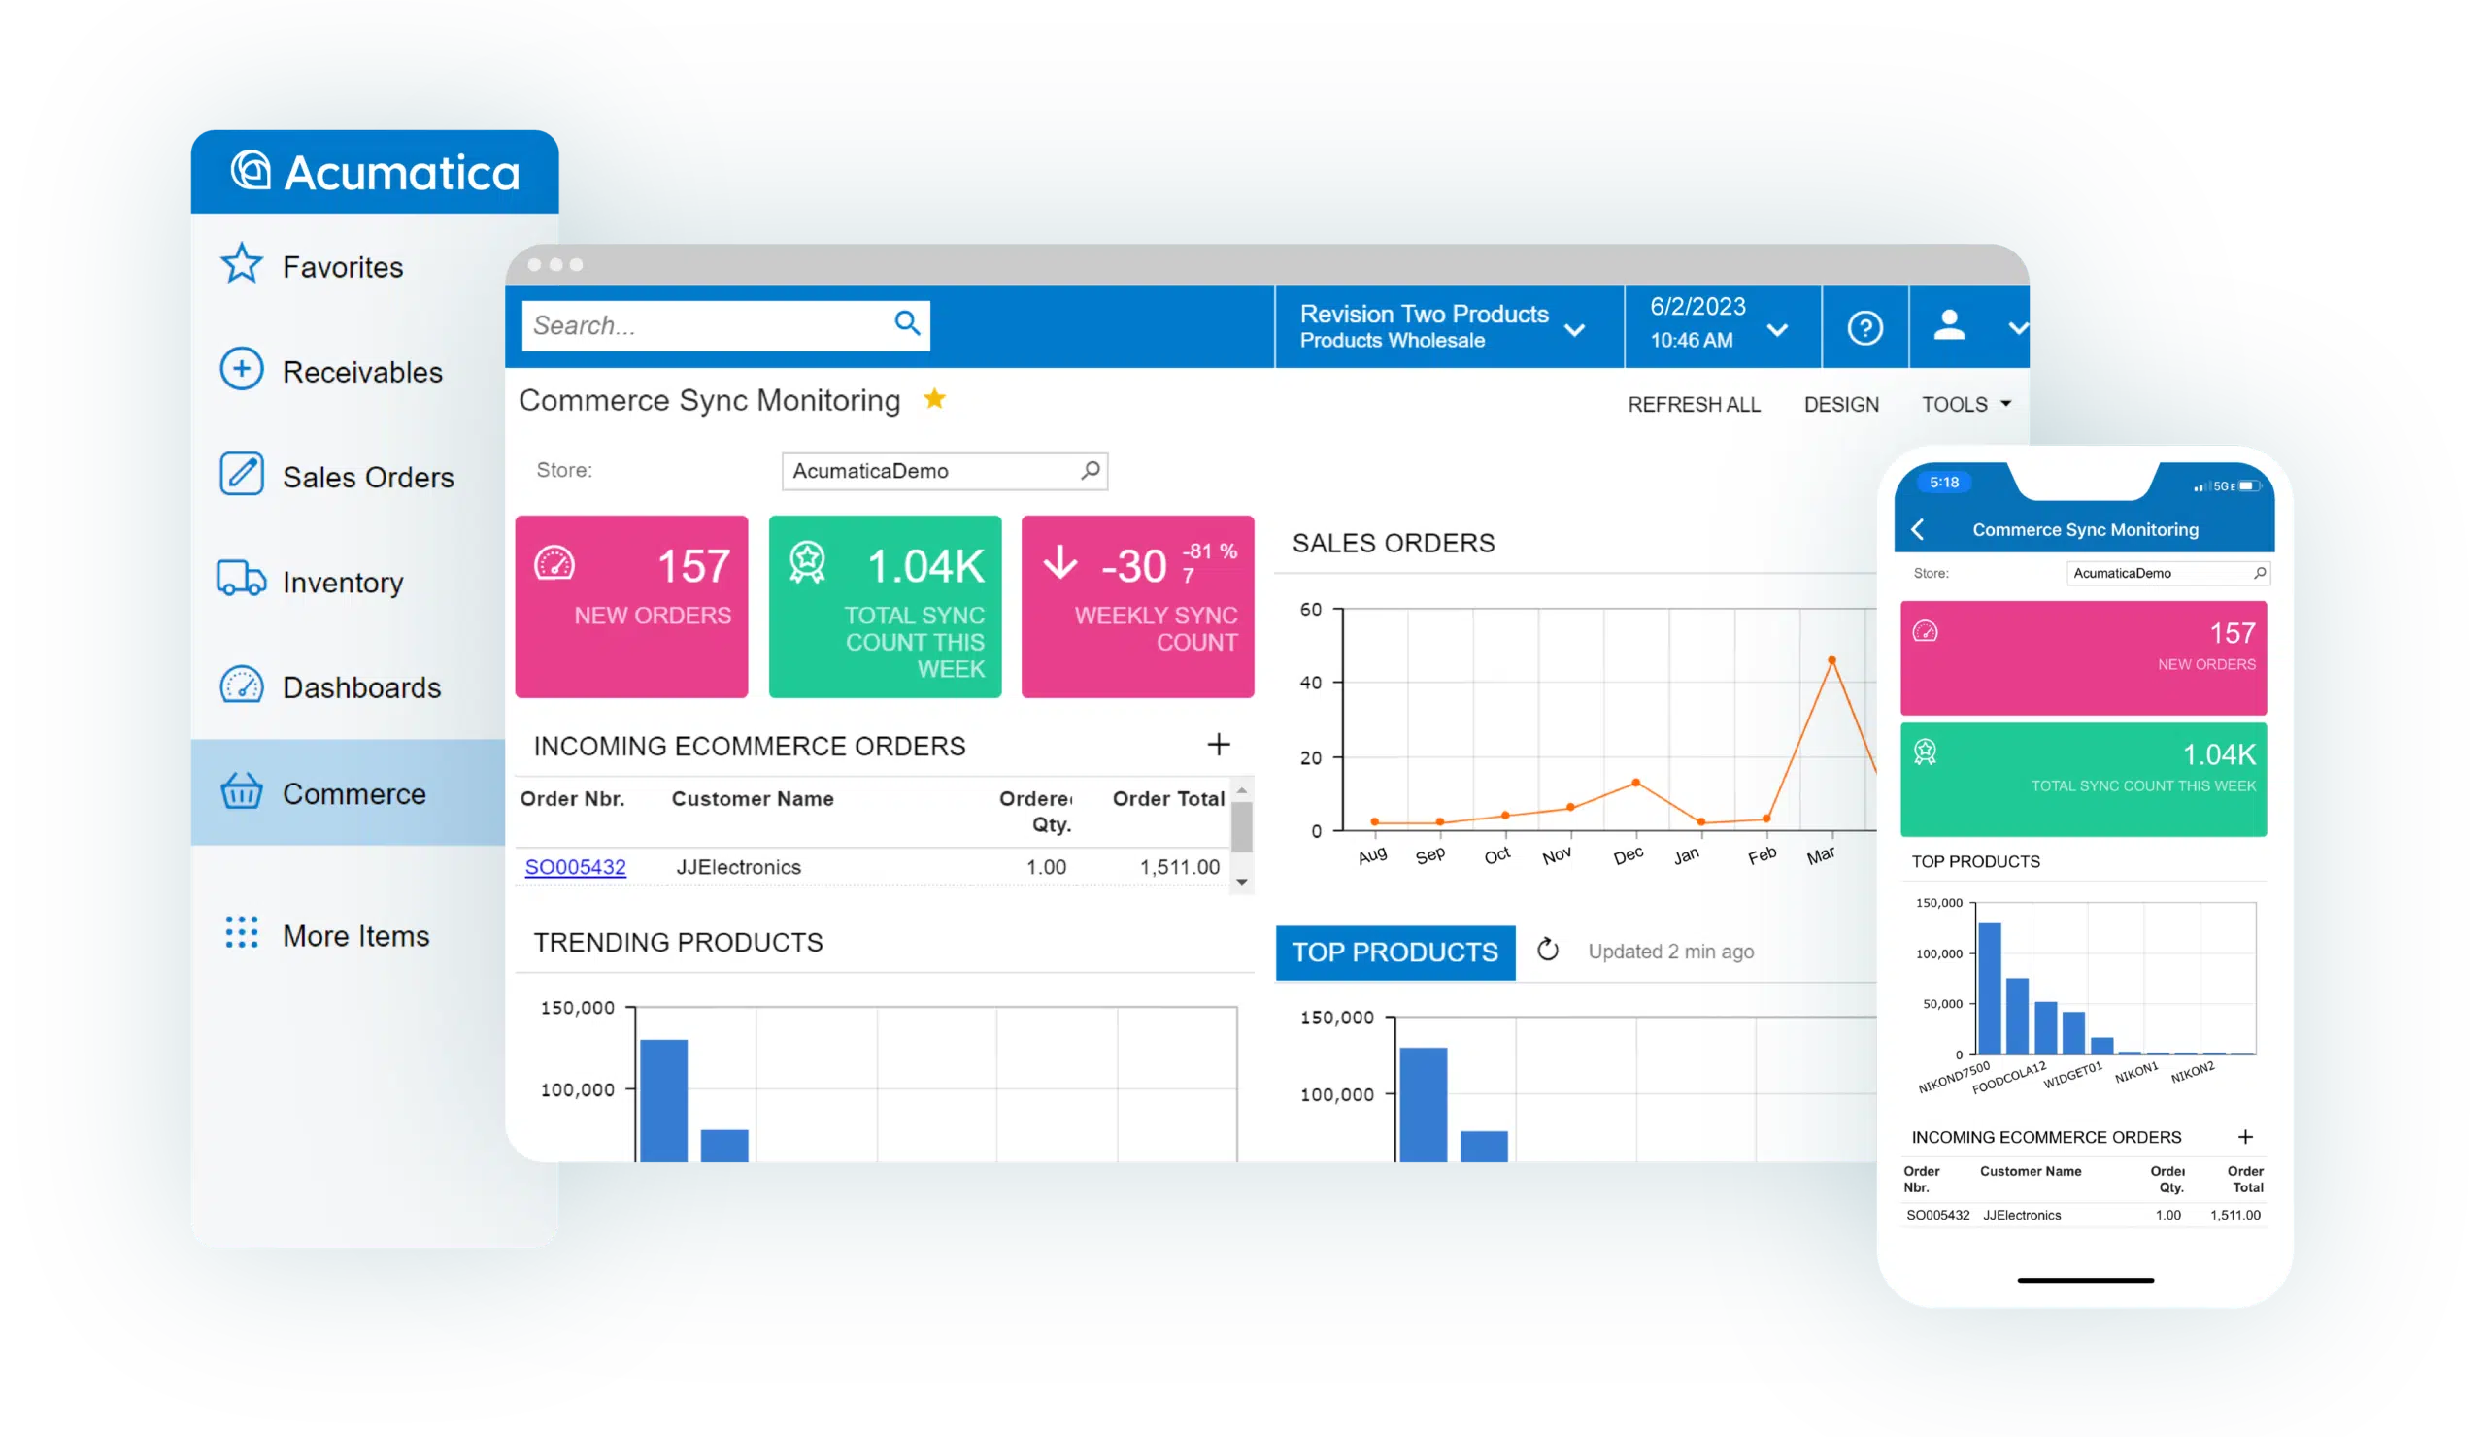Click the incoming orders table scrollbar
This screenshot has height=1437, width=2486.
[1242, 828]
